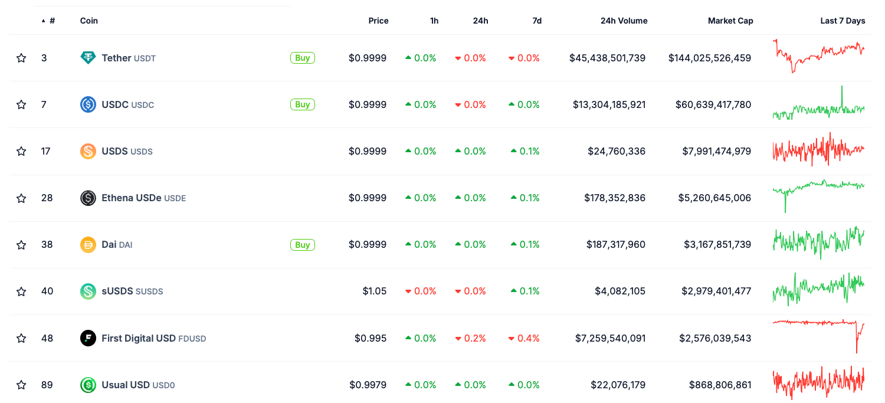885x403 pixels.
Task: Click the sUSDS price $1.05
Action: (x=375, y=291)
